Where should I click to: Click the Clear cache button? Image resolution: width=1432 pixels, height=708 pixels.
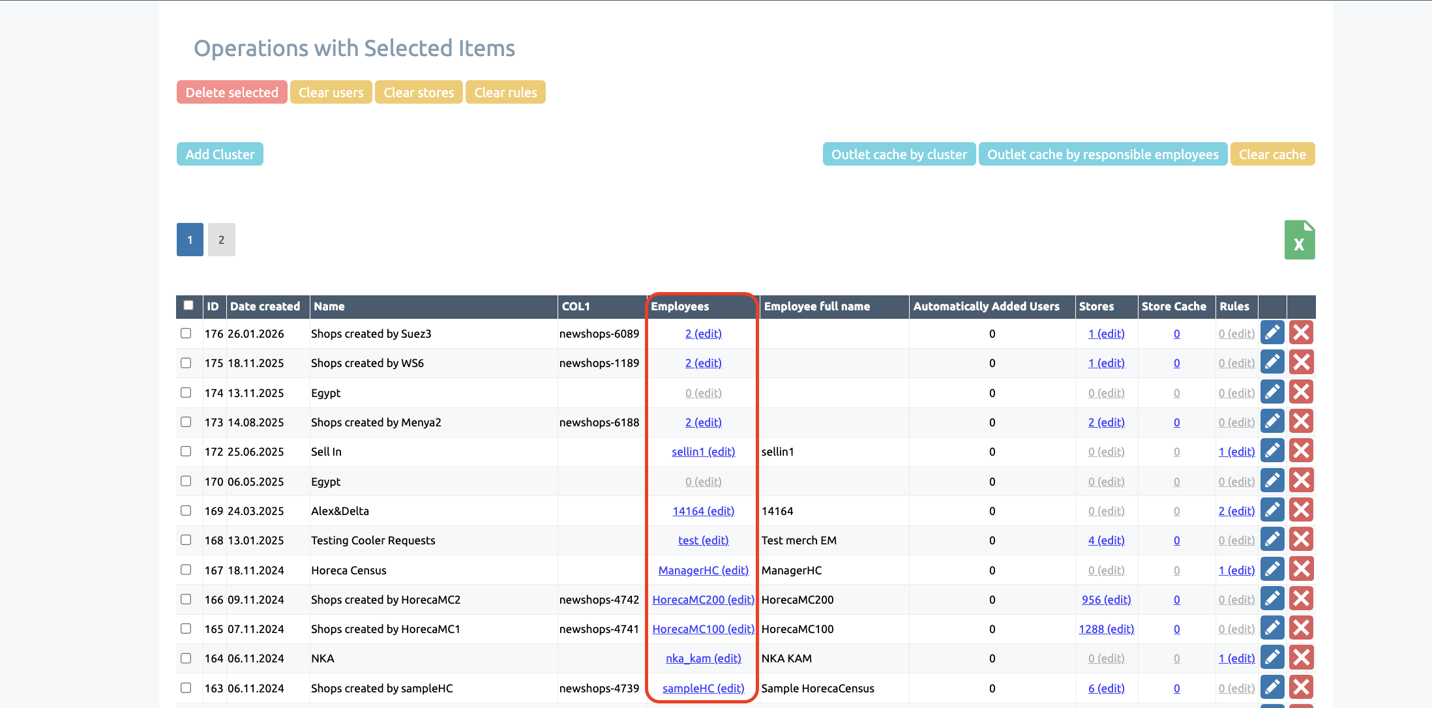point(1272,155)
